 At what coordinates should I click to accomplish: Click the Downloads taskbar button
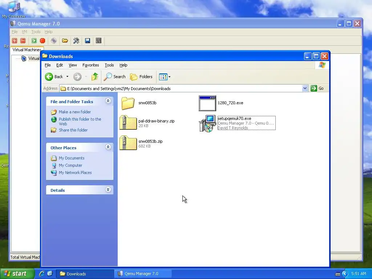84,274
